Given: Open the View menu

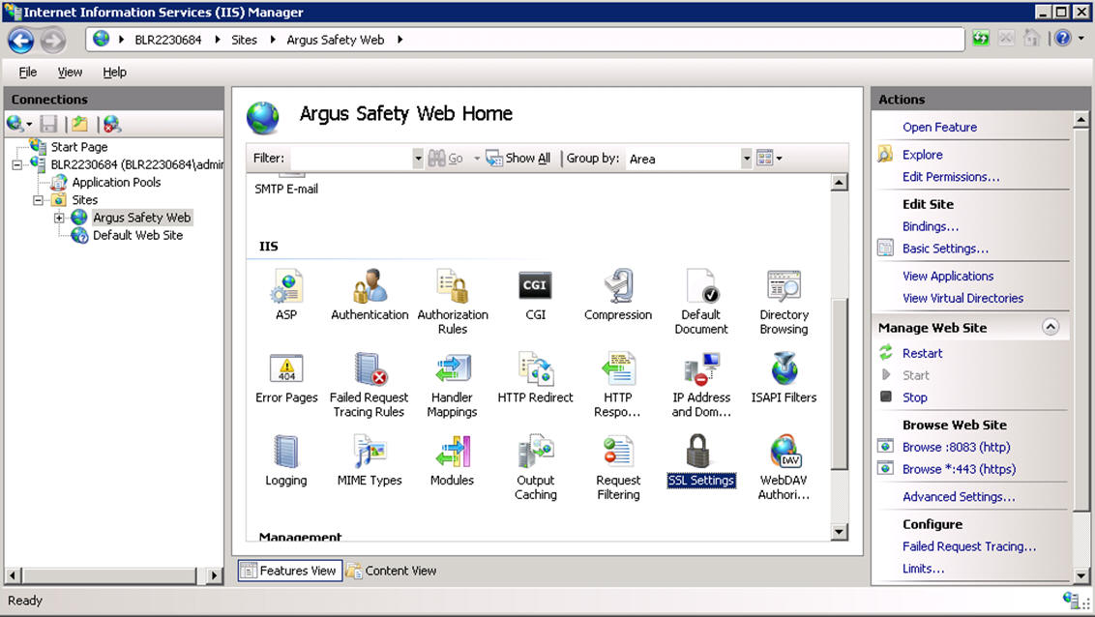Looking at the screenshot, I should tap(70, 72).
